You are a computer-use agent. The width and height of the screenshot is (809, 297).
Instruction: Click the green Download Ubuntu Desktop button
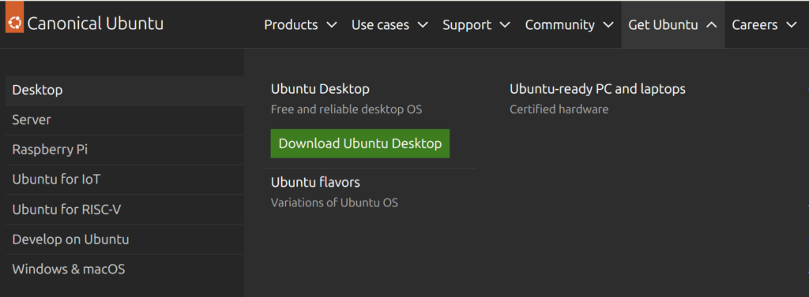coord(360,143)
